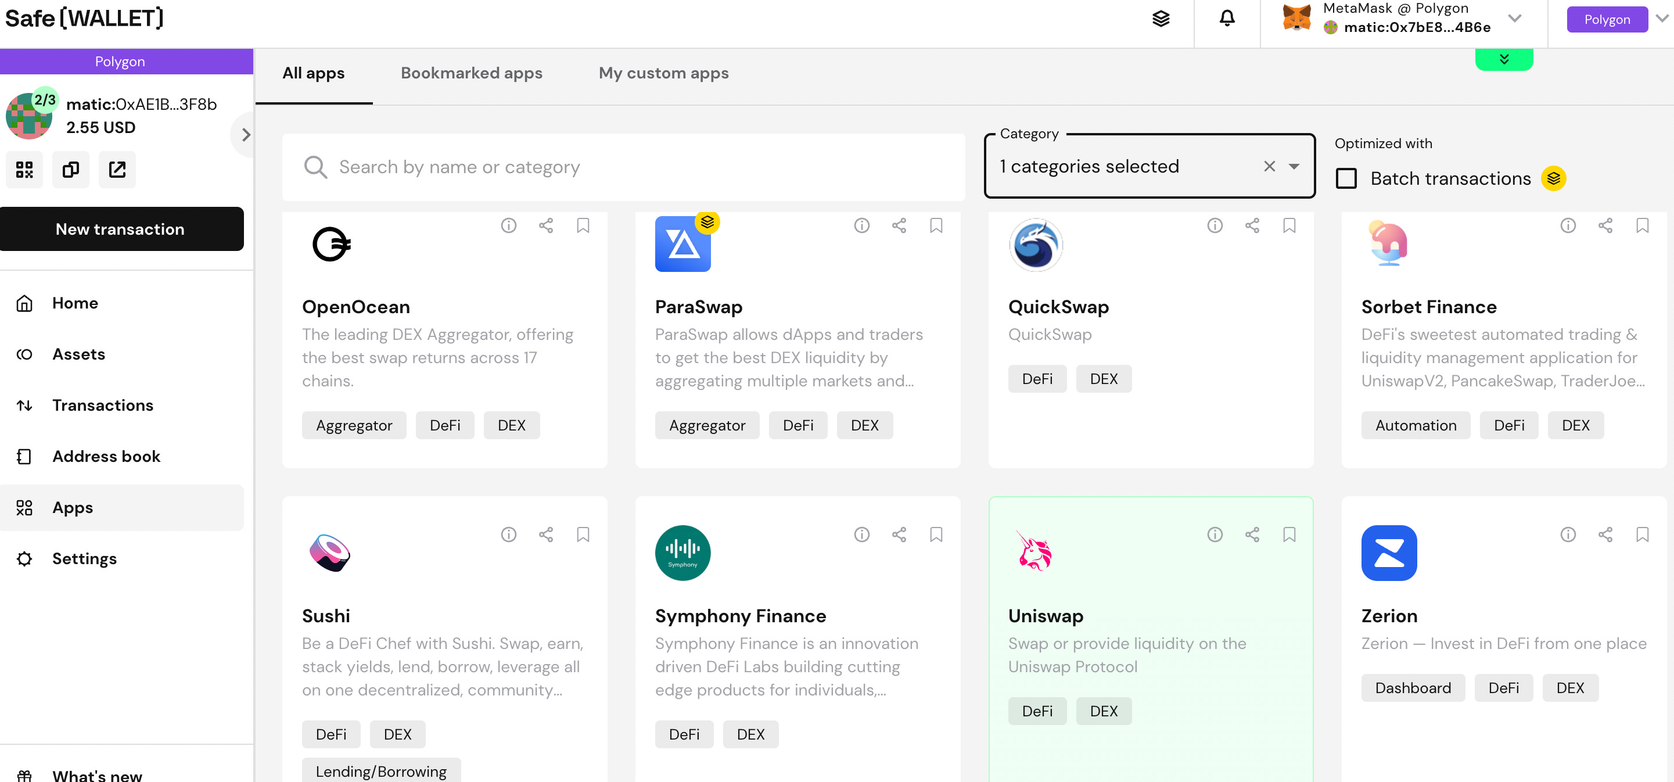
Task: Share the Zerion app
Action: click(x=1605, y=535)
